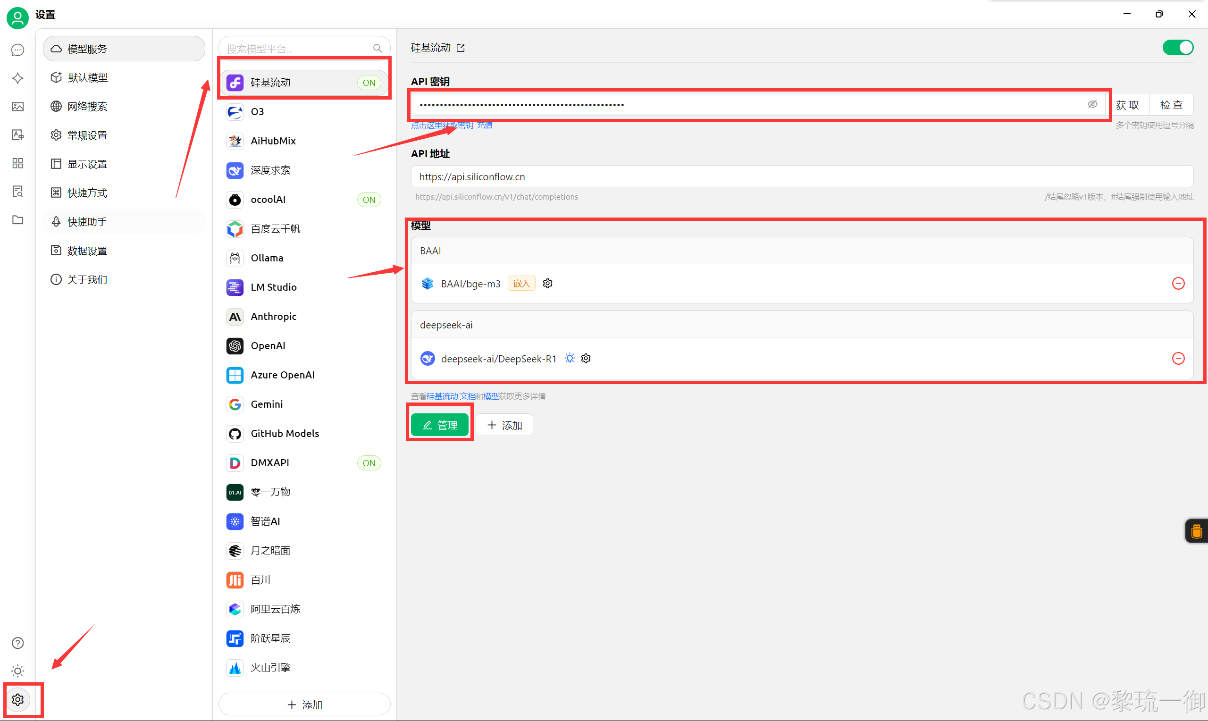Screen dimensions: 1208x721
Task: Remove the deepseek-ai/DeepSeek-R1 model
Action: point(1178,359)
